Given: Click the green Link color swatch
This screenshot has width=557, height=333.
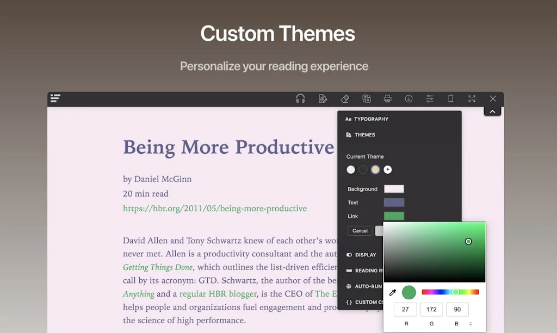Looking at the screenshot, I should click(393, 216).
